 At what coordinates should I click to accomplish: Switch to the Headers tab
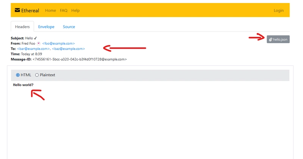click(x=22, y=27)
